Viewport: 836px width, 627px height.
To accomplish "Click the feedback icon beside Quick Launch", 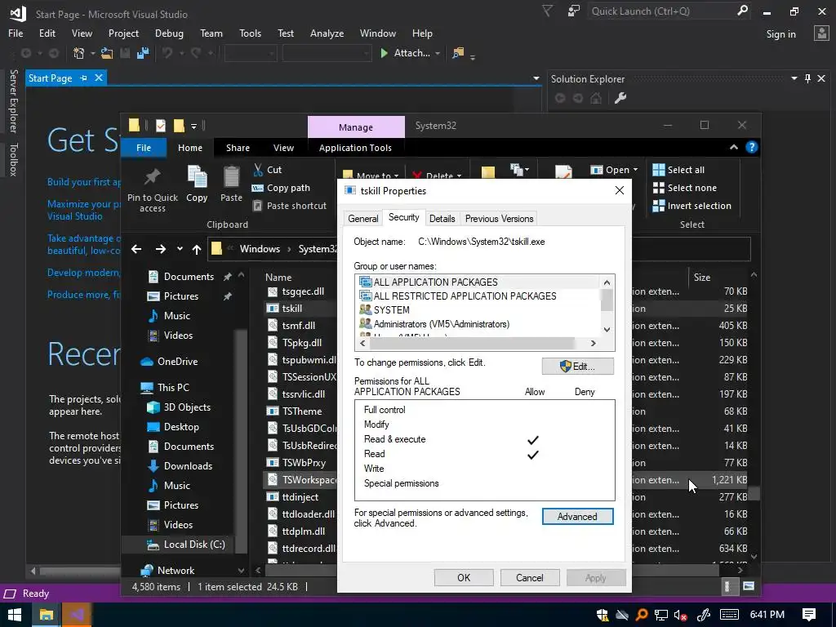I will [x=574, y=11].
